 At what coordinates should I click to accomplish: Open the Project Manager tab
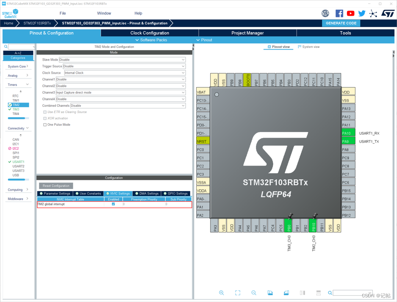[247, 33]
